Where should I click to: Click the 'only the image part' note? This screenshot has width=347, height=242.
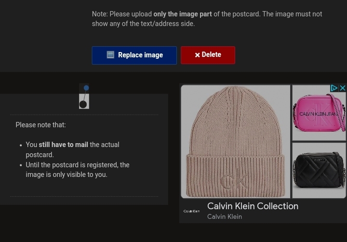(x=183, y=14)
